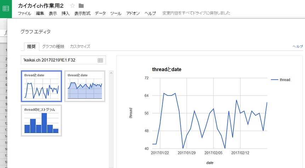The height and width of the screenshot is (168, 305).
Task: Open the 挿入 menu
Action: point(66,13)
